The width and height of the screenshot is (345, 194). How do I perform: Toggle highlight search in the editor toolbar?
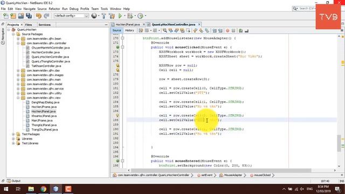pos(182,31)
